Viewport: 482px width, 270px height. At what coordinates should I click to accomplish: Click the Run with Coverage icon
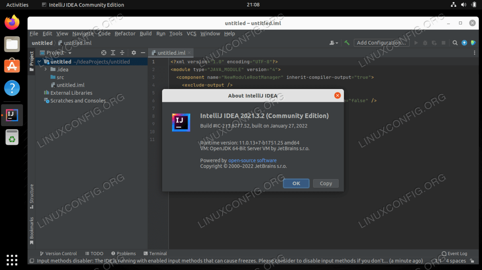pyautogui.click(x=435, y=43)
